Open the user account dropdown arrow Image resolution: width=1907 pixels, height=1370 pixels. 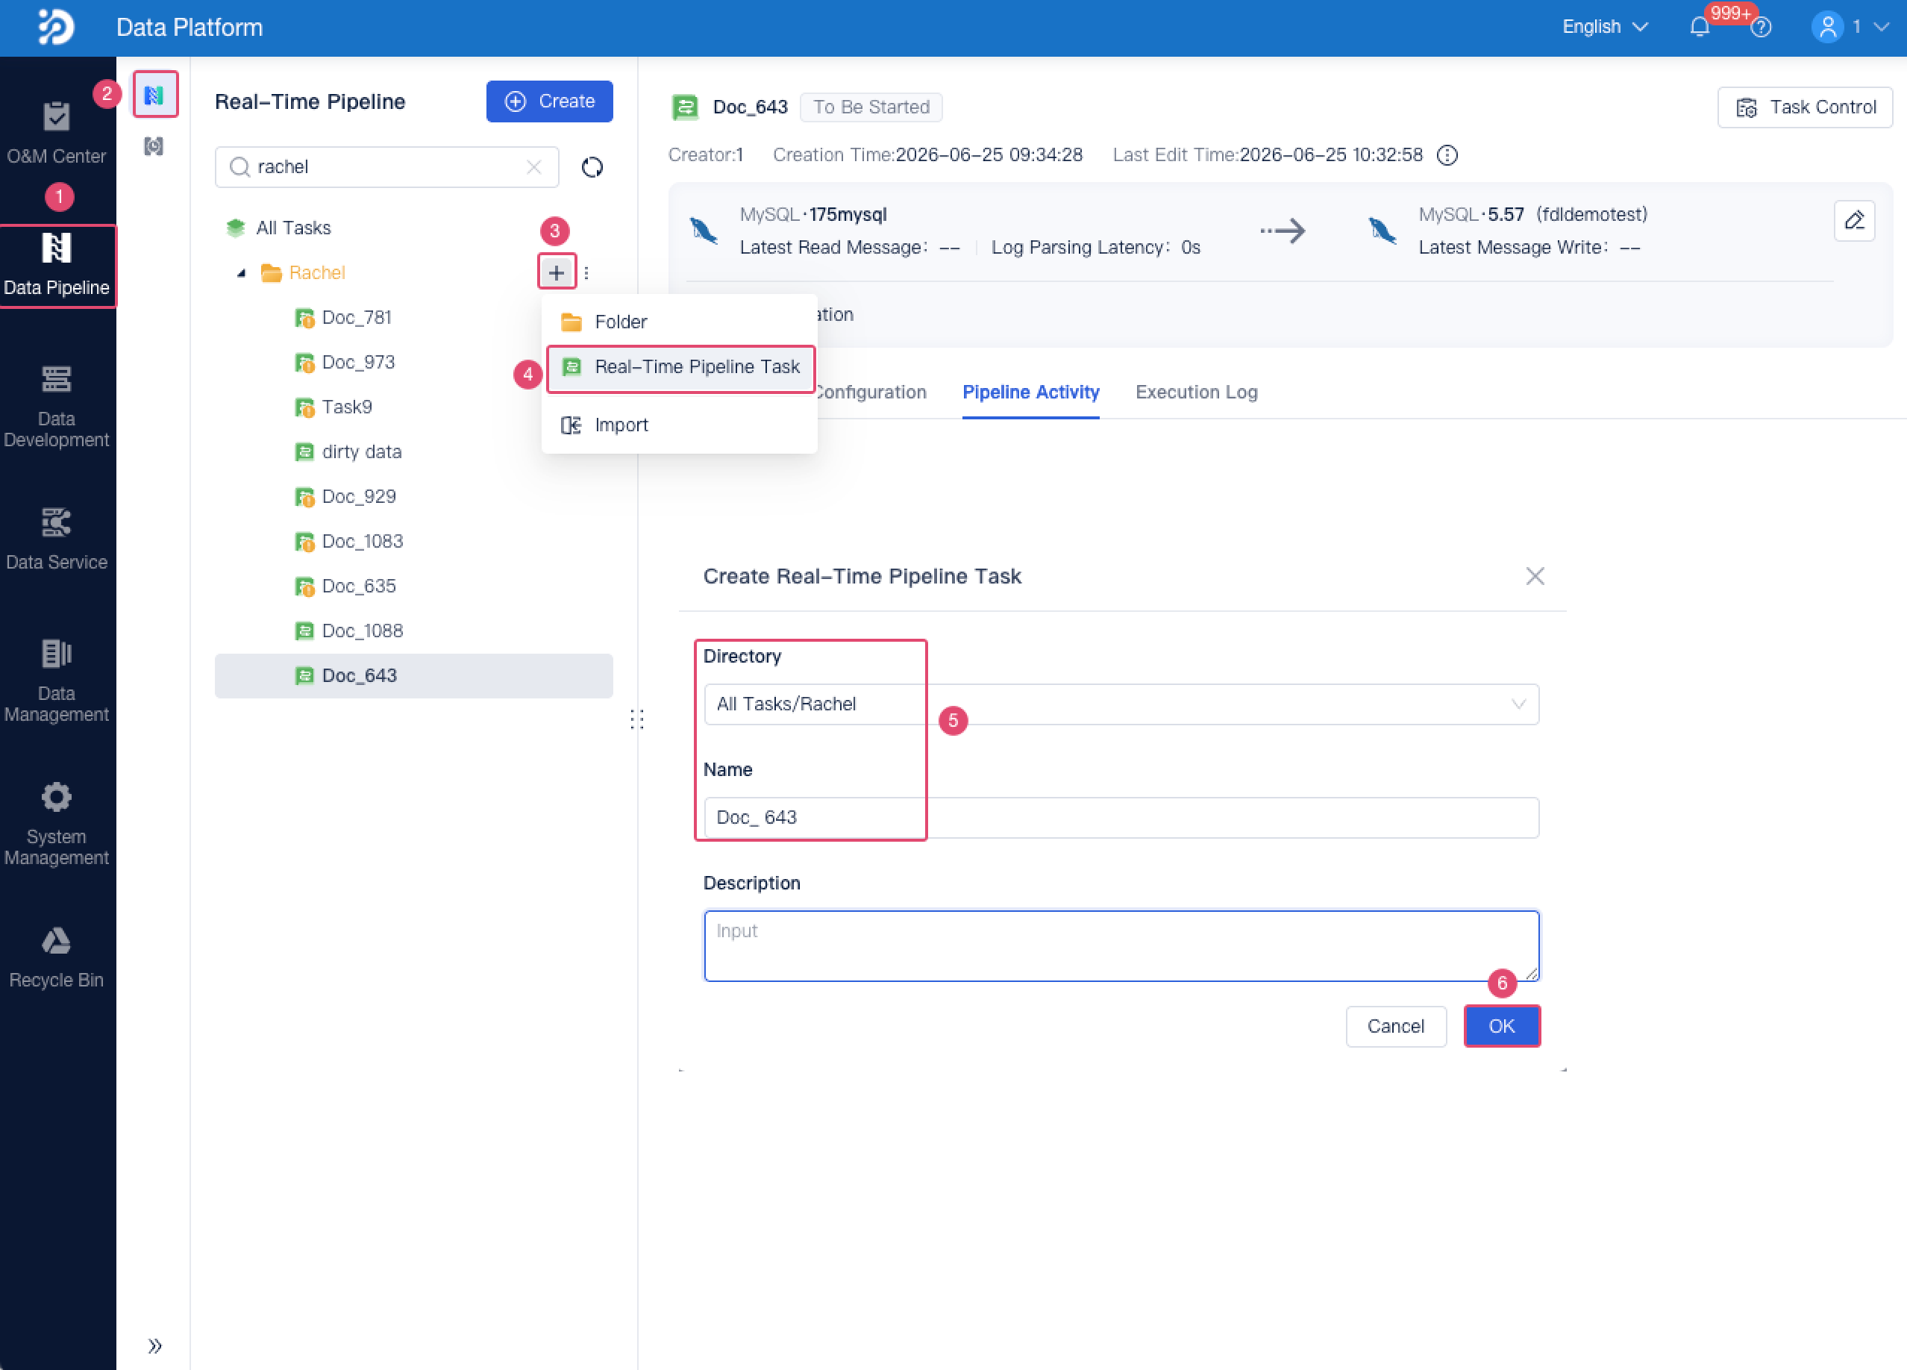coord(1882,27)
